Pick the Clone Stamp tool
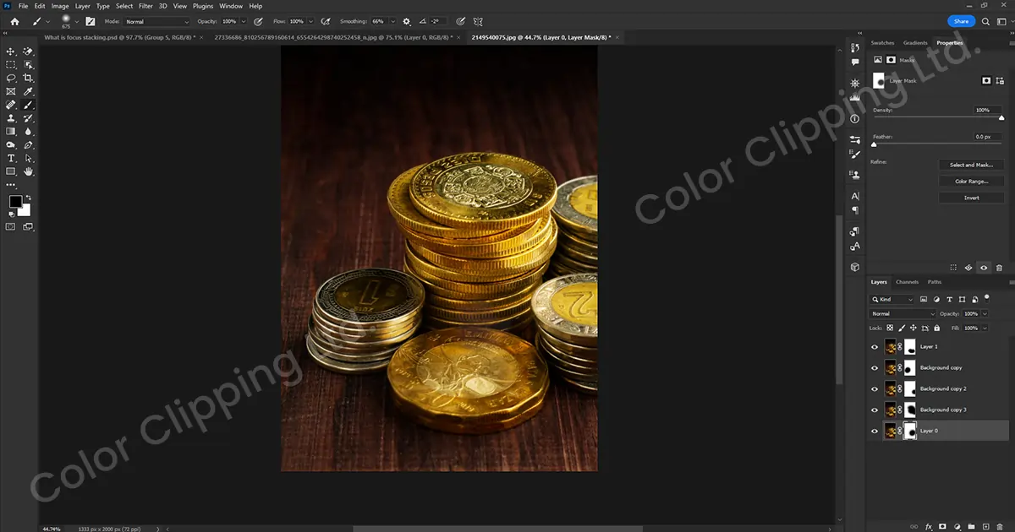Image resolution: width=1015 pixels, height=532 pixels. click(x=11, y=118)
